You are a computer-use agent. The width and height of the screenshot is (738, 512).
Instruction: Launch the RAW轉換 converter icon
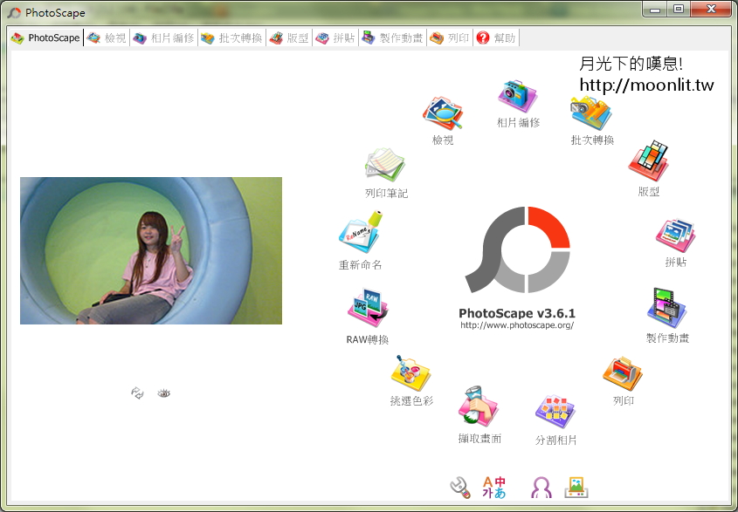coord(368,310)
